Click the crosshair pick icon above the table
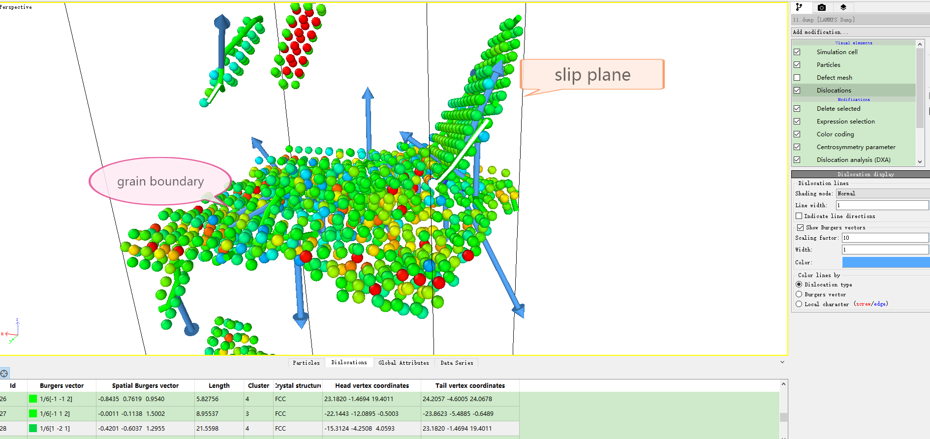The image size is (930, 439). tap(4, 374)
